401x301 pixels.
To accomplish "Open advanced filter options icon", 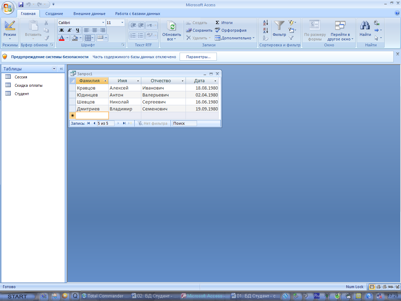I will pos(292,30).
